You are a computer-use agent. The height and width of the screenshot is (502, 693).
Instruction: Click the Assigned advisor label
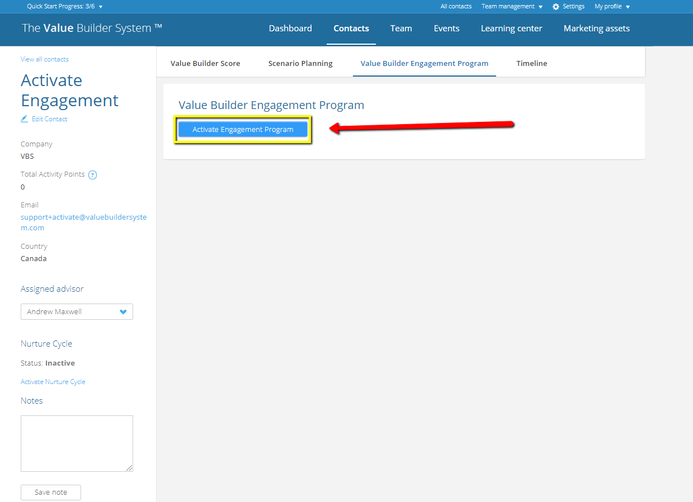[x=52, y=289]
